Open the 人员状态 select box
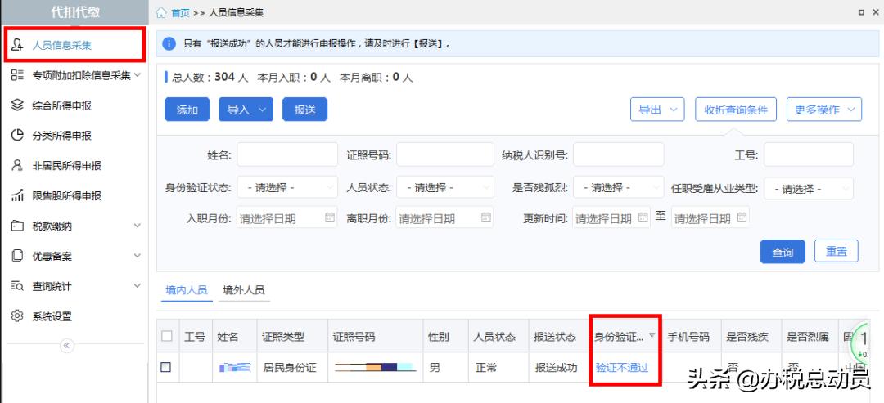Viewport: 884px width, 403px height. (445, 187)
